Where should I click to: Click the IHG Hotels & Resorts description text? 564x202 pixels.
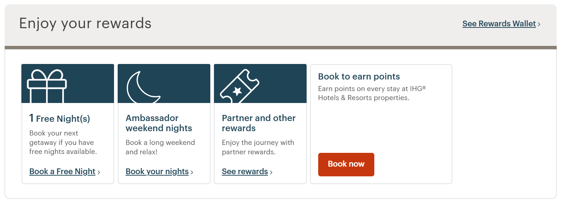pyautogui.click(x=372, y=93)
